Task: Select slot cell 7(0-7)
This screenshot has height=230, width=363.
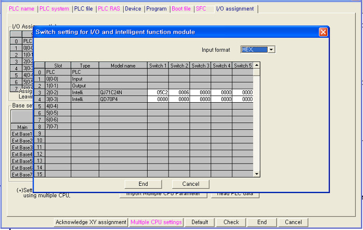Action: [x=58, y=126]
